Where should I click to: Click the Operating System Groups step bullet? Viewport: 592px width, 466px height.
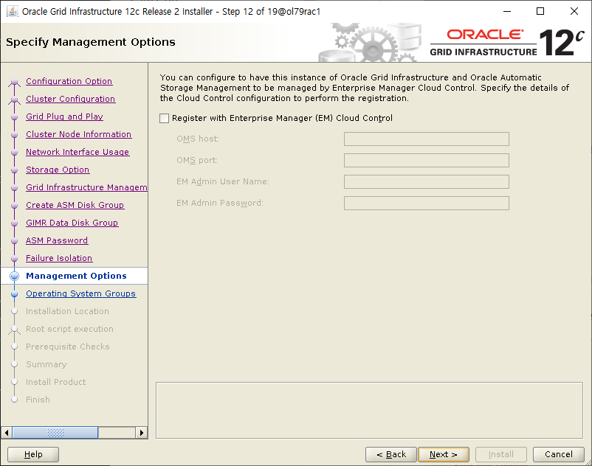tap(14, 293)
